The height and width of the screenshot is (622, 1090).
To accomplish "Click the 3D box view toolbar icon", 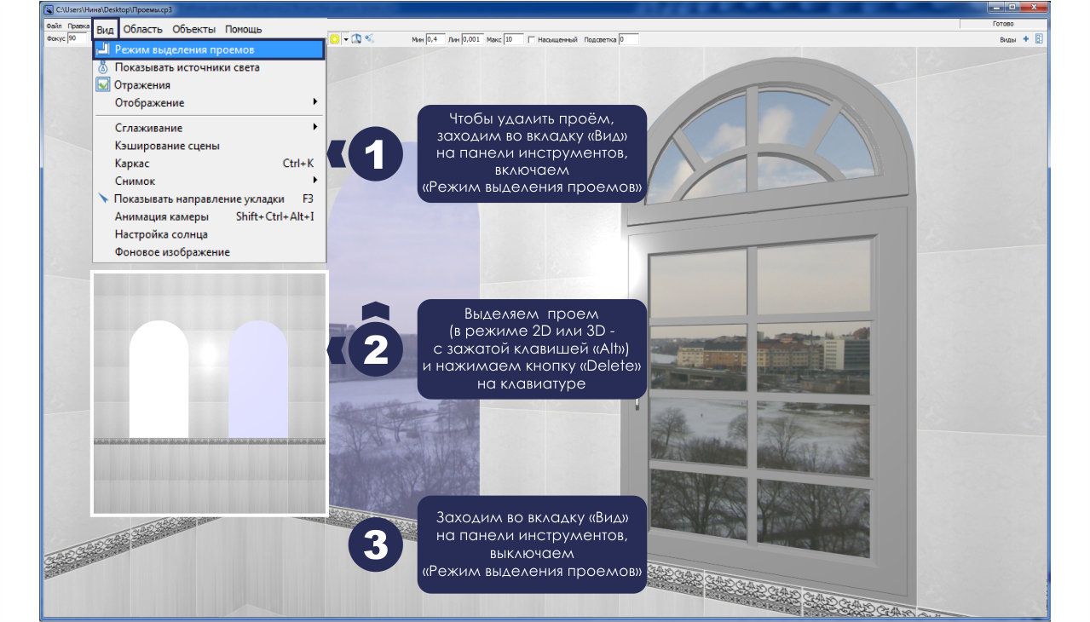I will point(357,39).
